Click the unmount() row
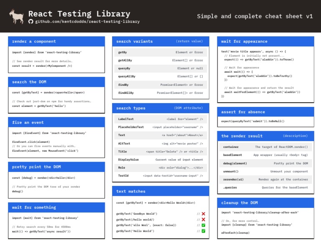Image resolution: width=321 pixels, height=248 pixels. [265, 171]
